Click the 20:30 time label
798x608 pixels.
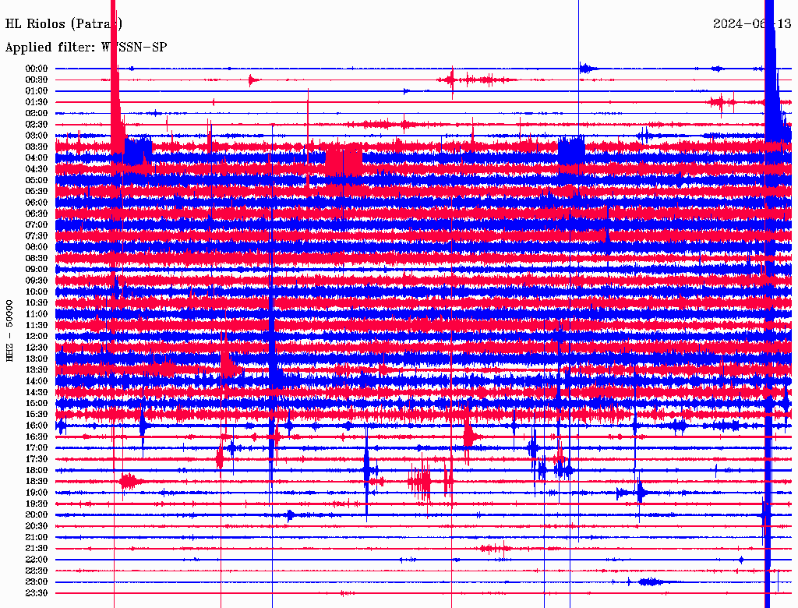(x=37, y=526)
